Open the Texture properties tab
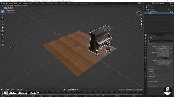Screen dimensions: 174x97 tap(145, 76)
